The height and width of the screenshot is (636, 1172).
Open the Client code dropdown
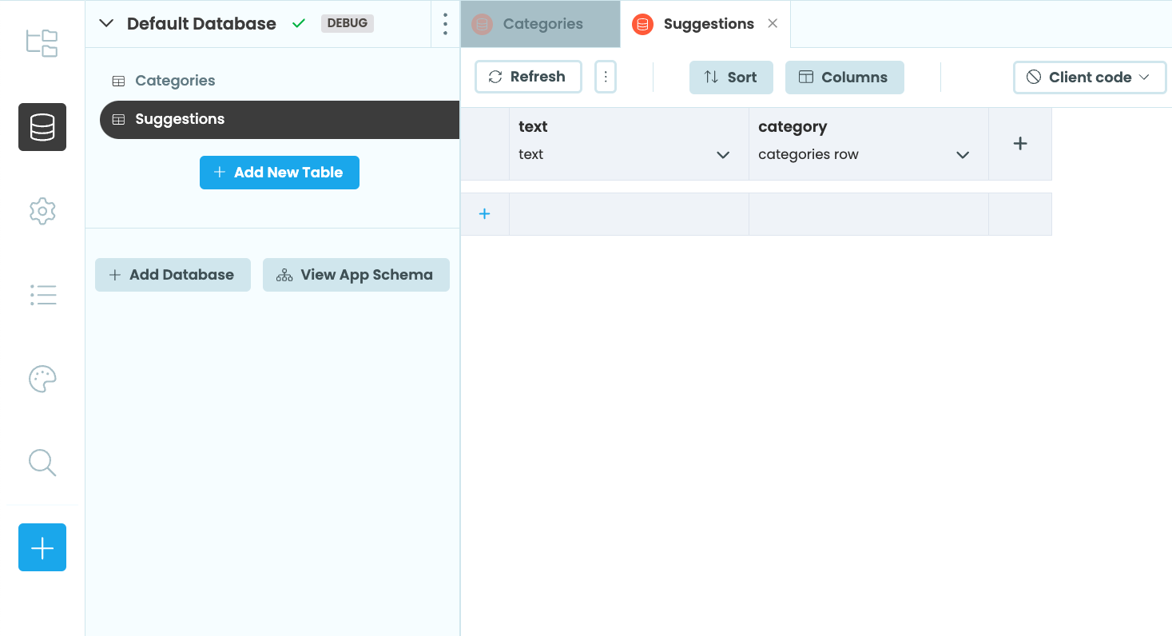pyautogui.click(x=1089, y=77)
